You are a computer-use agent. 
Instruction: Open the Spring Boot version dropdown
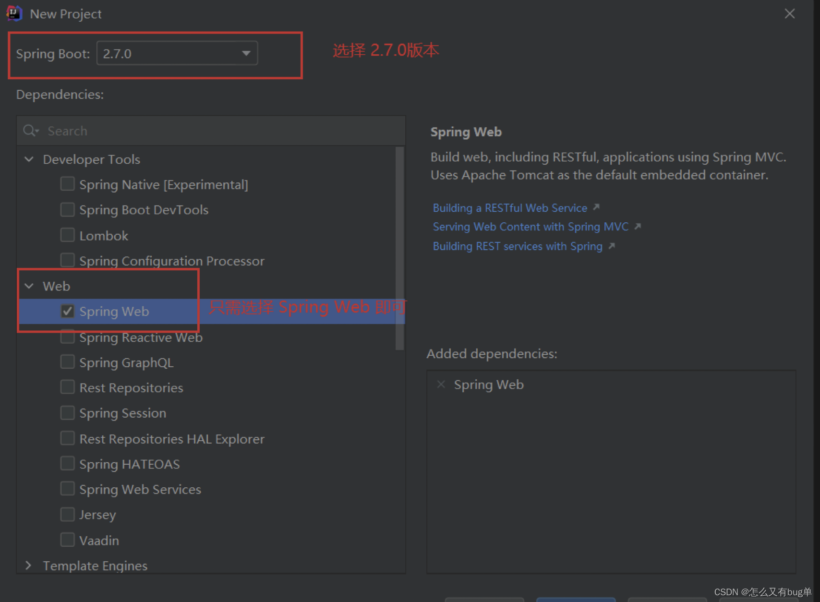177,53
